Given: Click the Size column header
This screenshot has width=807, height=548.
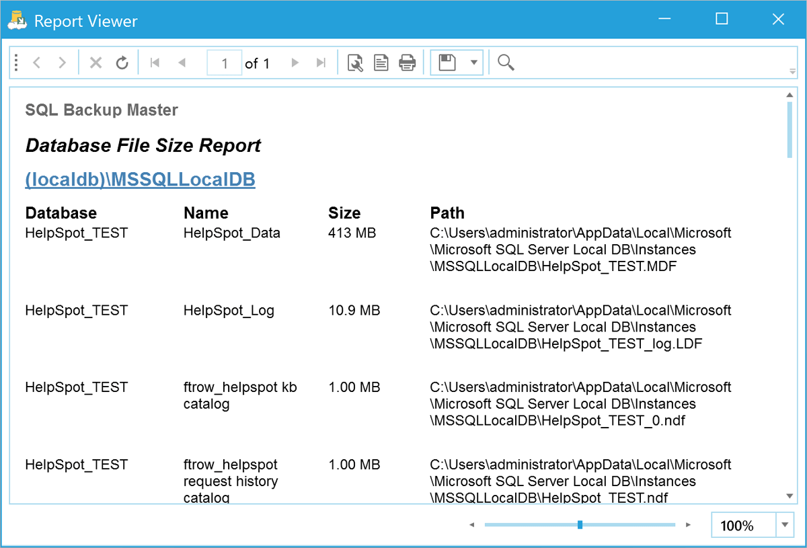Looking at the screenshot, I should [x=344, y=213].
